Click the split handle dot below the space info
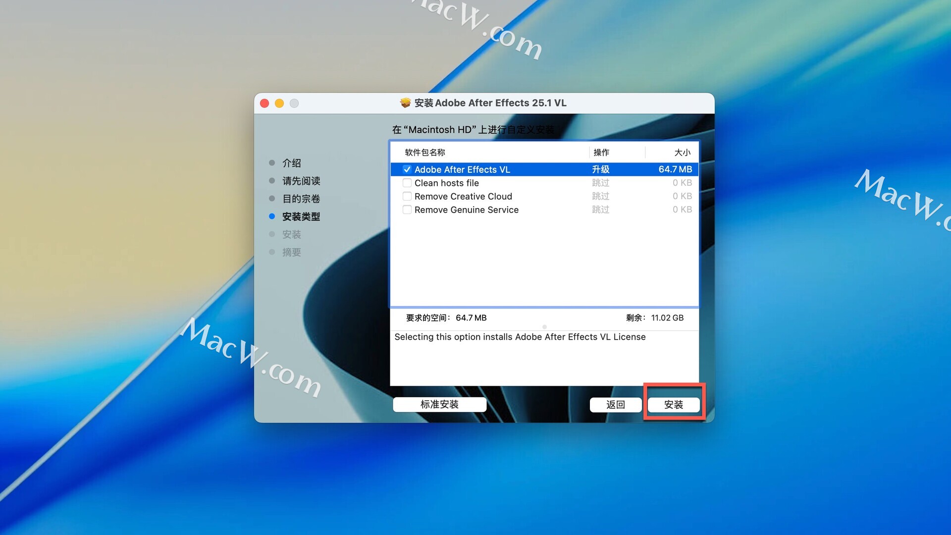This screenshot has height=535, width=951. [x=544, y=327]
